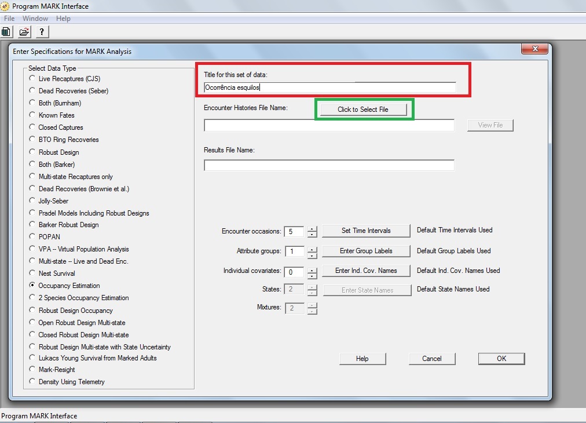This screenshot has height=423, width=586.
Task: Open Enter Group Labels dialog
Action: point(366,250)
